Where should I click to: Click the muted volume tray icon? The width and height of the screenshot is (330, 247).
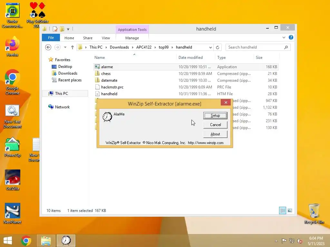tap(300, 241)
